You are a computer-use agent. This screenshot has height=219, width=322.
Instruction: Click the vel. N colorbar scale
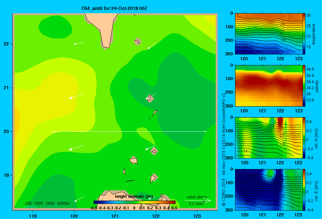pyautogui.click(x=304, y=138)
